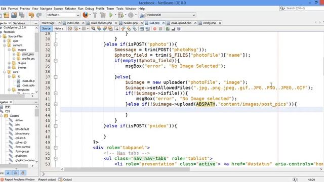
Task: Select .btn-primary class in Navigator
Action: [x=22, y=133]
